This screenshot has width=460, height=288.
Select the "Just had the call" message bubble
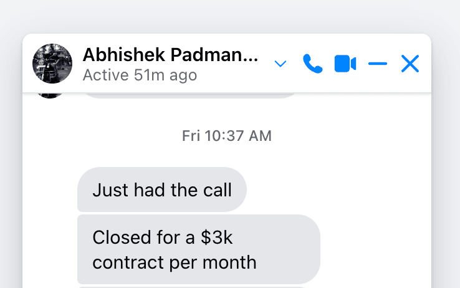(162, 190)
